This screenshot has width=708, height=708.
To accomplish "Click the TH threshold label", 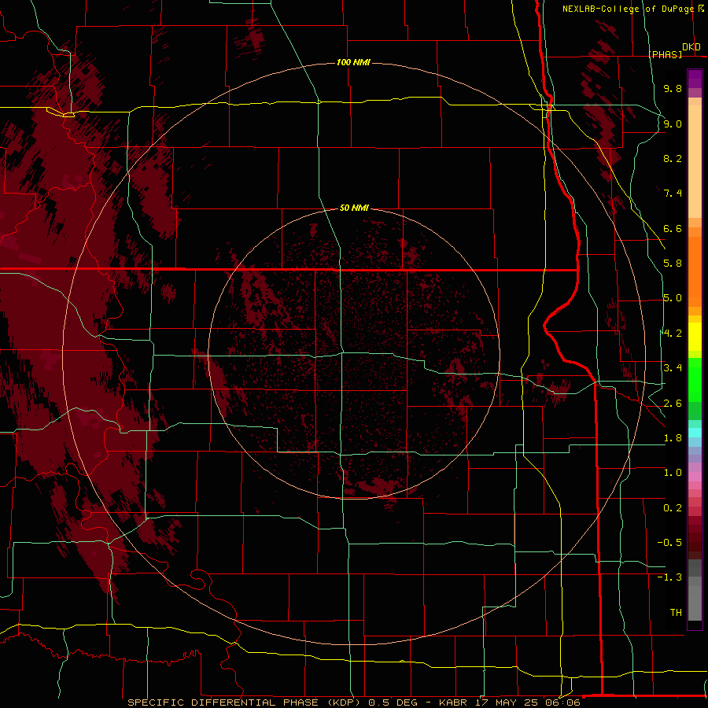I will coord(676,613).
